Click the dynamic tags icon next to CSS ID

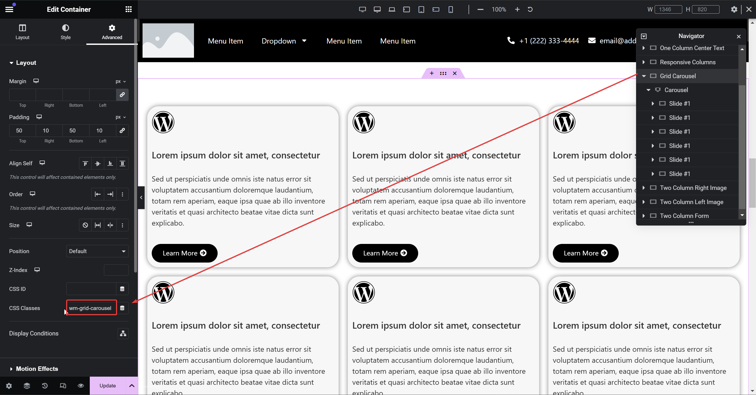(x=122, y=289)
